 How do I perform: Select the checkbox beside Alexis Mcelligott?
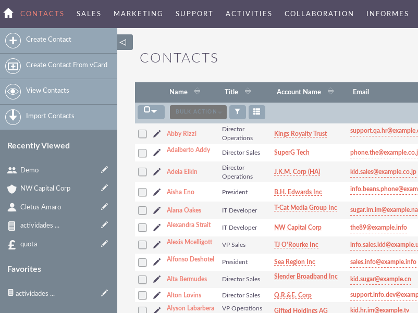tap(142, 245)
